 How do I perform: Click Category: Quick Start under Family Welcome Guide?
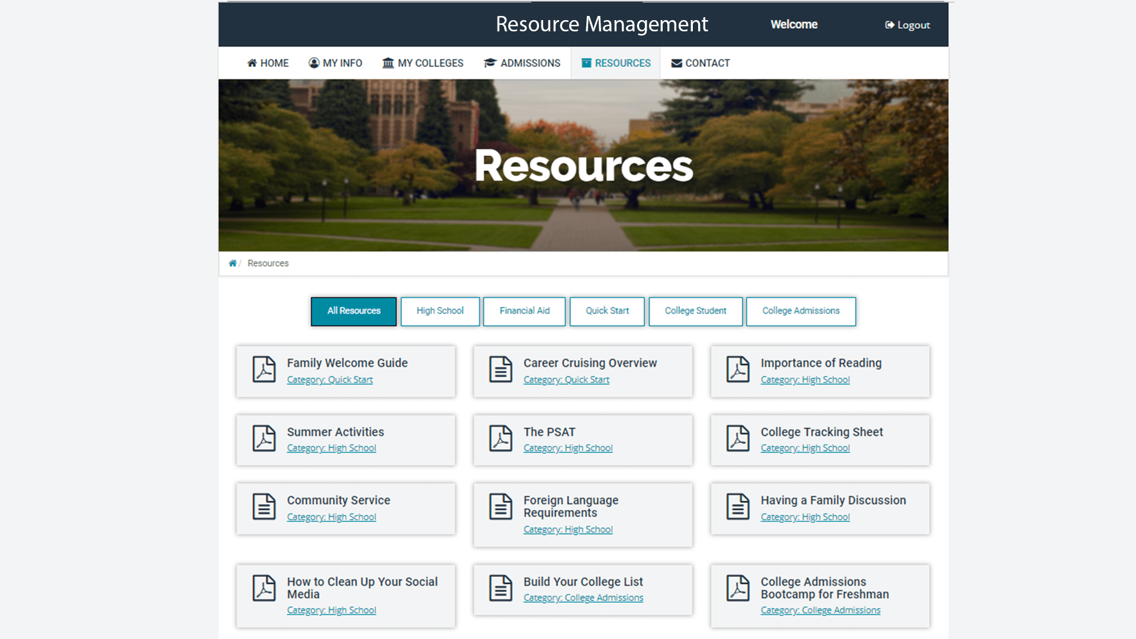click(330, 380)
